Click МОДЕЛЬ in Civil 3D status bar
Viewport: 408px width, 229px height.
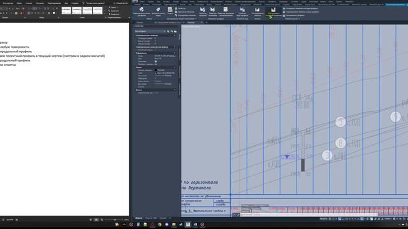pyautogui.click(x=323, y=219)
